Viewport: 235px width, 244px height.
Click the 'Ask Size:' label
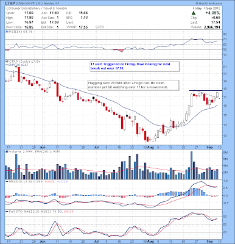point(47,18)
